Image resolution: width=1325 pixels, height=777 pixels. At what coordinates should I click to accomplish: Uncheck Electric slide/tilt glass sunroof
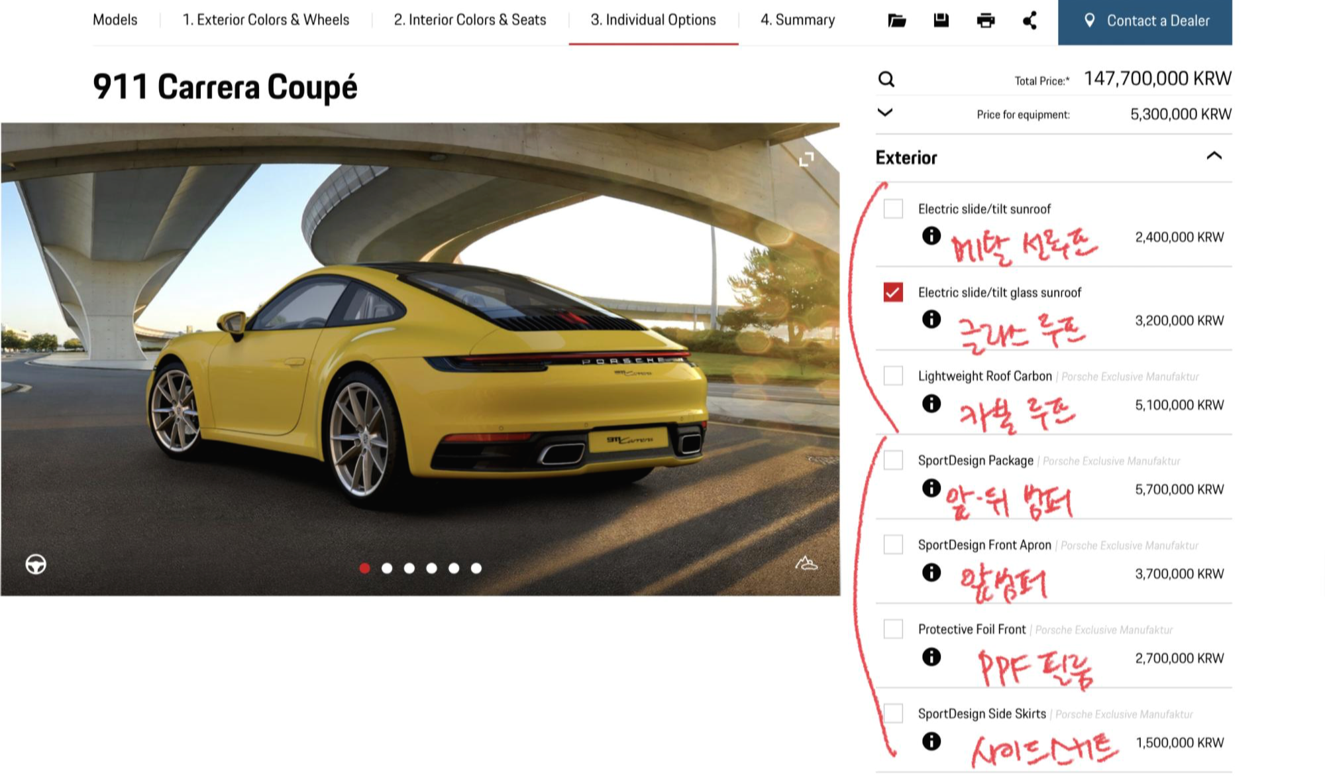pos(893,292)
